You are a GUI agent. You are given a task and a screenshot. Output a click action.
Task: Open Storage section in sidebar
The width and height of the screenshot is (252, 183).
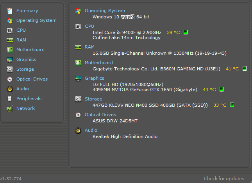pyautogui.click(x=25, y=69)
